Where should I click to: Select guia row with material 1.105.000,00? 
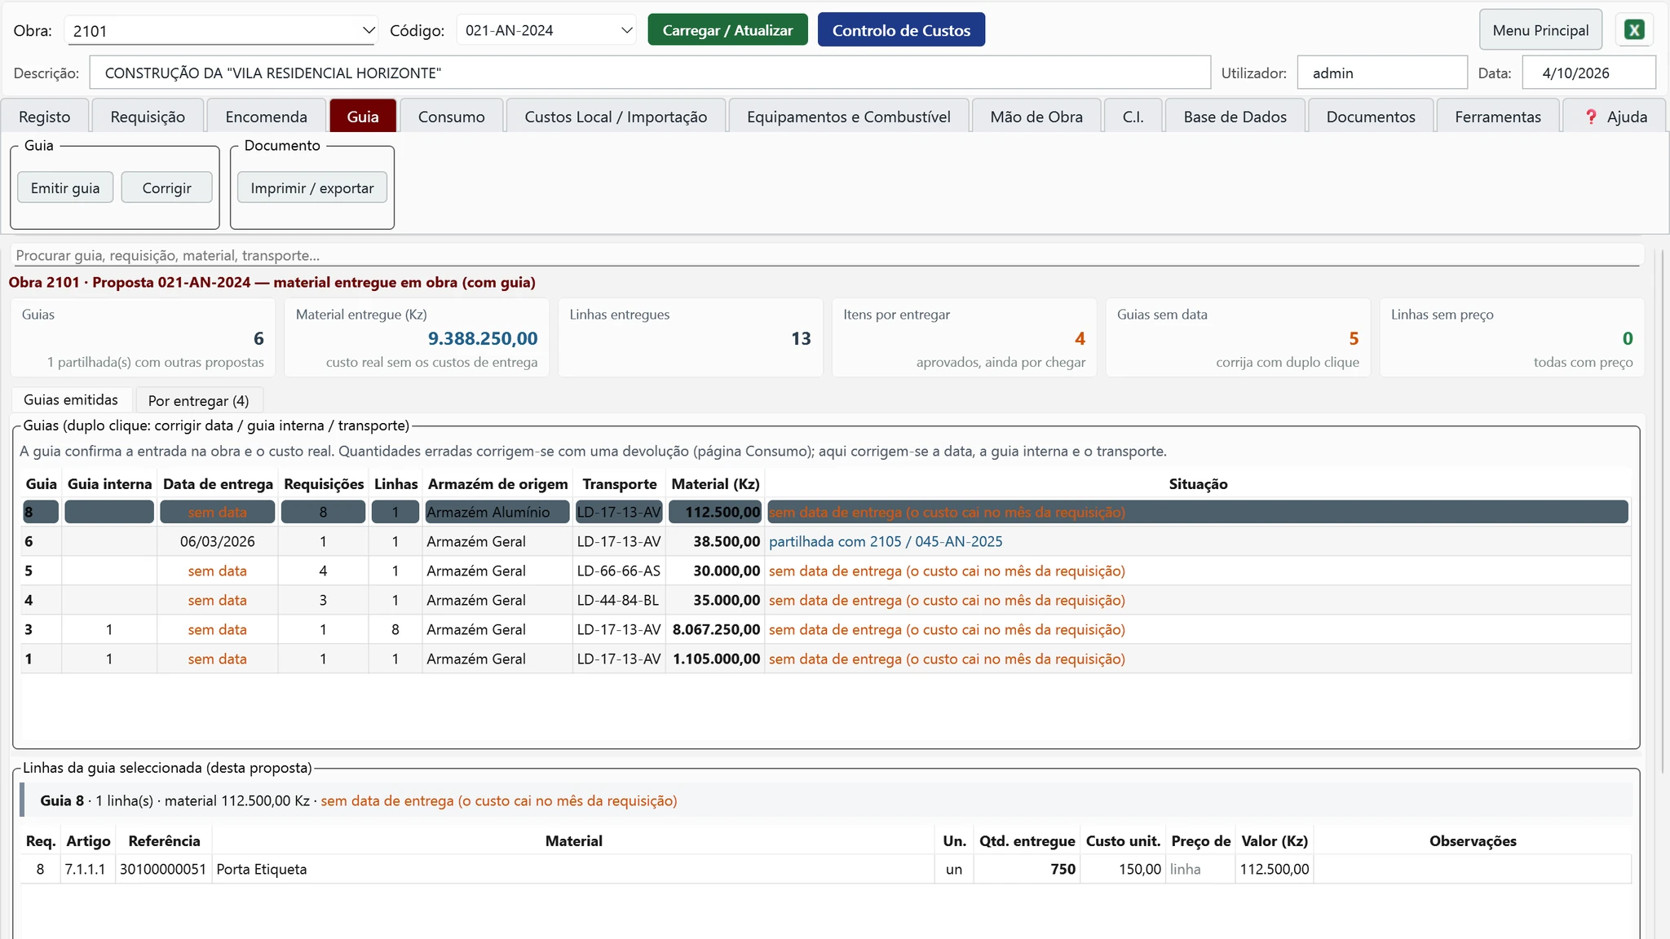825,659
